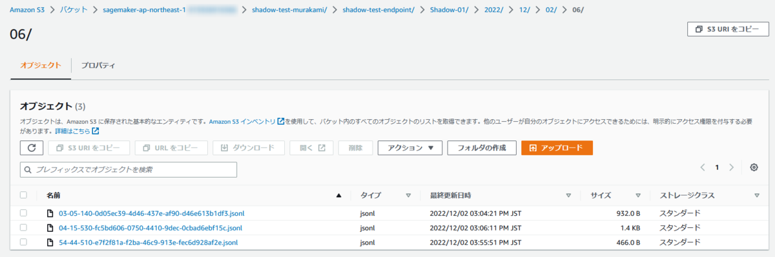Click external link icon beside 詳細はこちら
The width and height of the screenshot is (775, 257).
[x=96, y=131]
